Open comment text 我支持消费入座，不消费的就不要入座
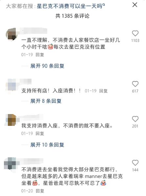Screen dimensions: 146x196 (x=67, y=126)
